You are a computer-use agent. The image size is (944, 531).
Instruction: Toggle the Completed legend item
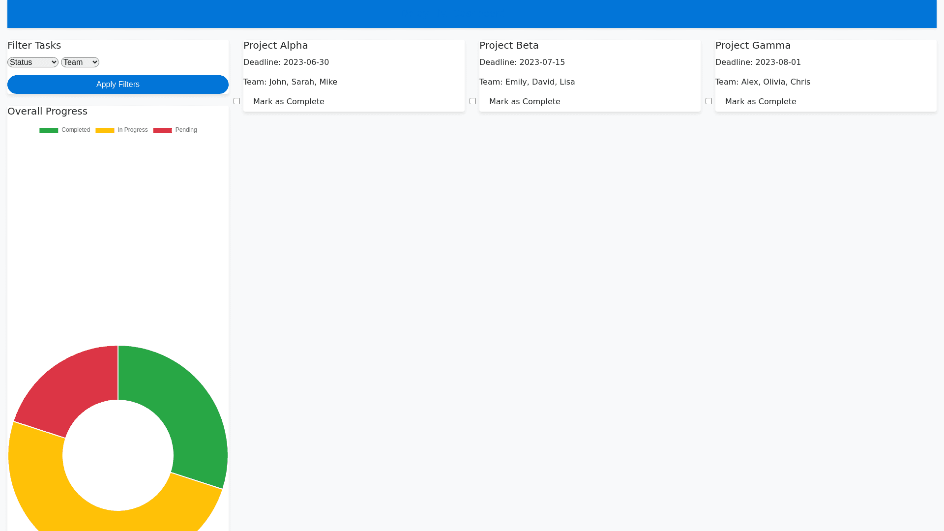65,130
